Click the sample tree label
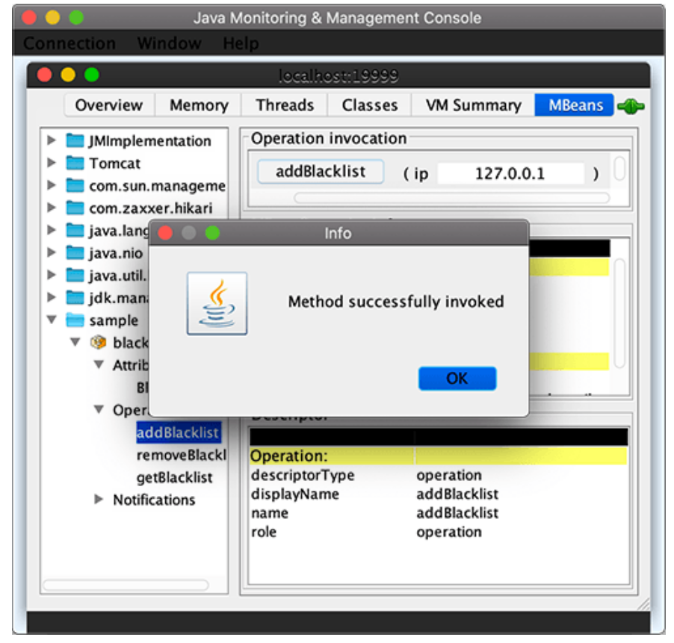This screenshot has height=643, width=674. (114, 320)
